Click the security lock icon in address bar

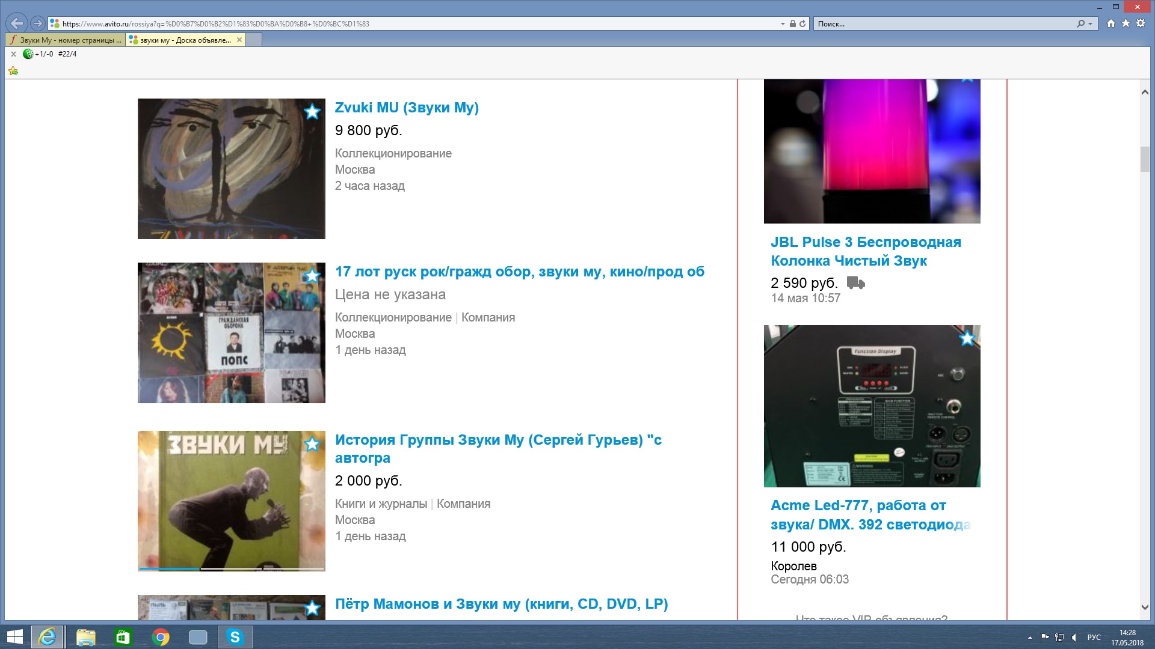click(x=793, y=24)
